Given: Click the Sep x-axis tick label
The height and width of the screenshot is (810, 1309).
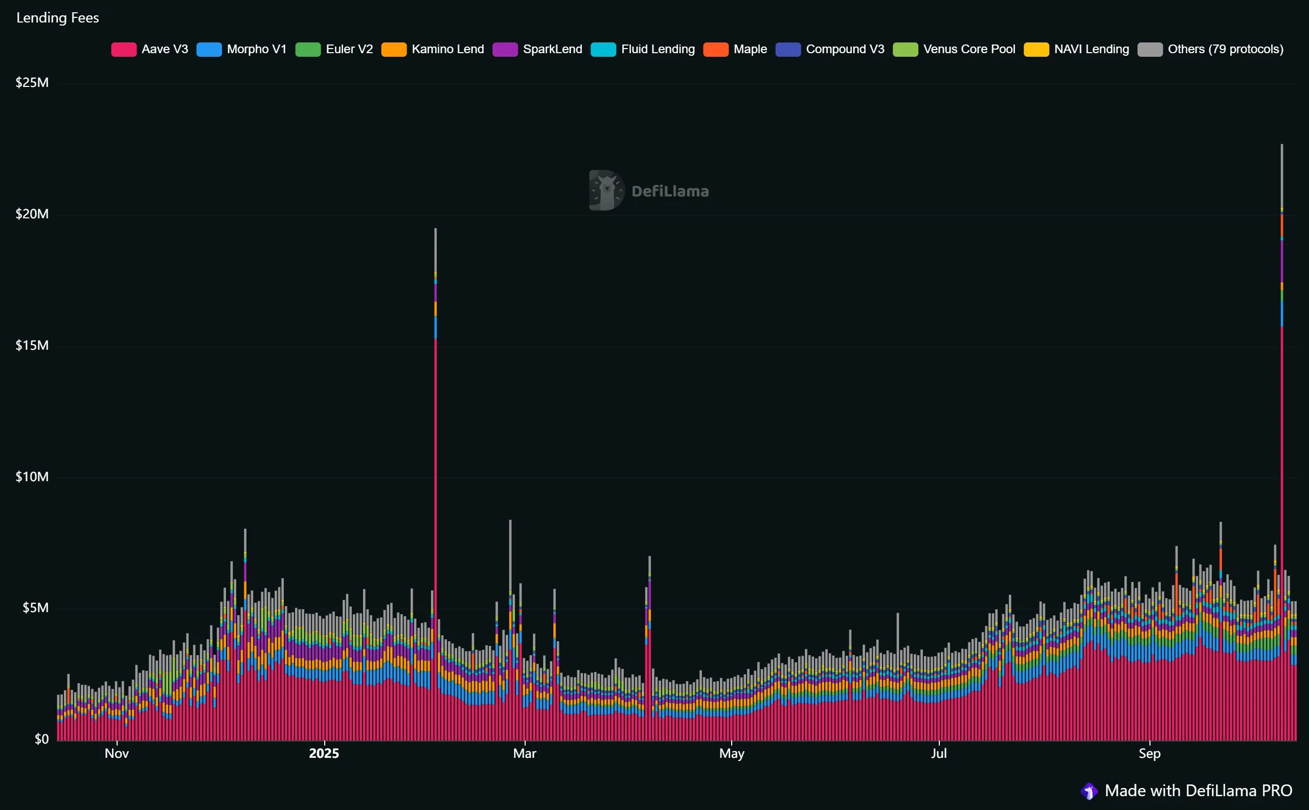Looking at the screenshot, I should (1149, 753).
